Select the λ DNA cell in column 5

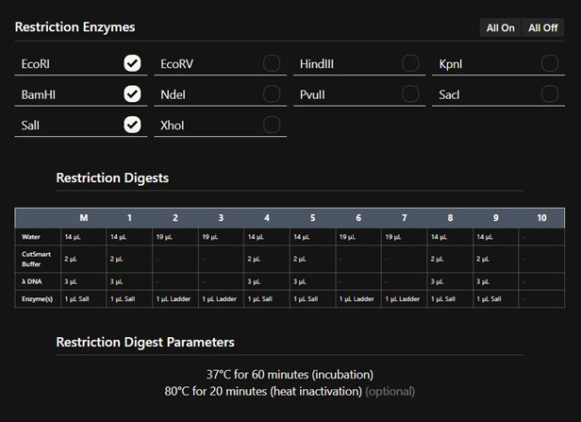312,280
